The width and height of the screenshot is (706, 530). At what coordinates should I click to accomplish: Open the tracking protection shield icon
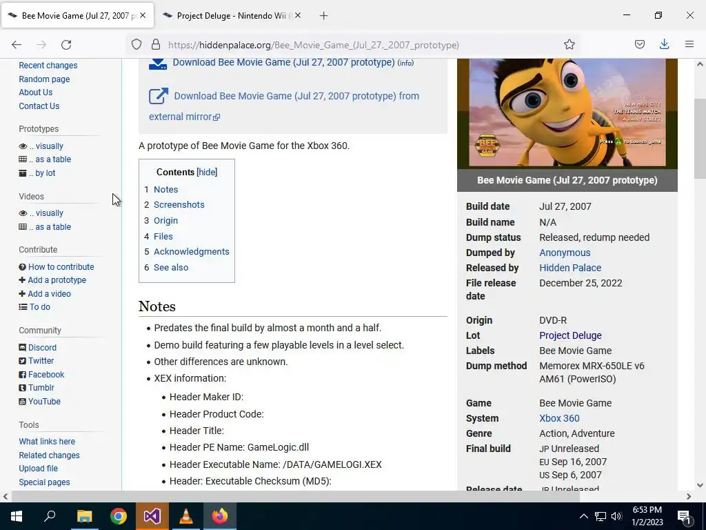pyautogui.click(x=137, y=45)
